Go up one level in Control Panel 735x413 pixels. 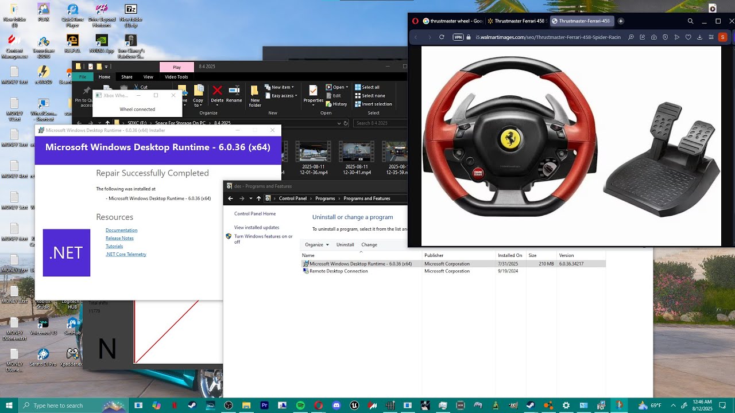pyautogui.click(x=258, y=198)
